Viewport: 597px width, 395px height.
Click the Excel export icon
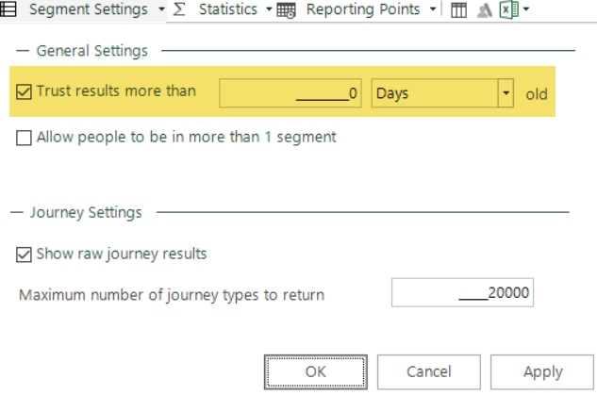[509, 9]
